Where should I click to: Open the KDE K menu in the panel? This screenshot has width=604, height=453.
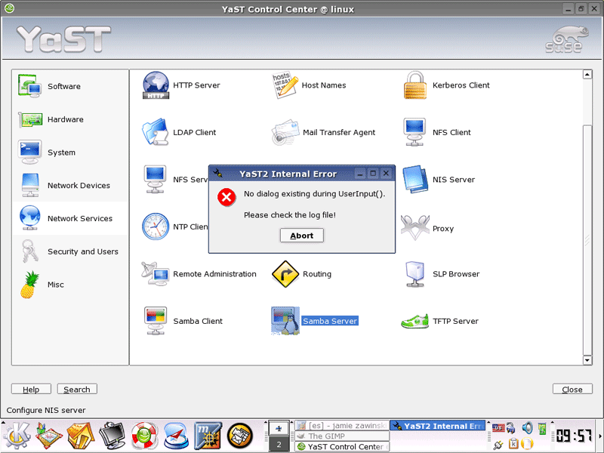[x=16, y=436]
